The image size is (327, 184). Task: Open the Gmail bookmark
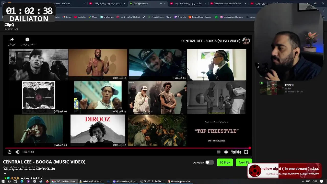tap(66, 17)
